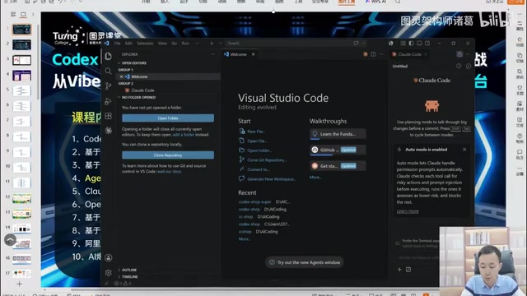Toggle primary sidebar layout icon in title bar
The width and height of the screenshot is (527, 296).
(411, 44)
